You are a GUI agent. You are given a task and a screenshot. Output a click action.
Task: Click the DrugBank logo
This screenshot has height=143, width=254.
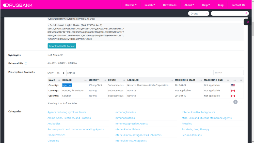tap(18, 5)
